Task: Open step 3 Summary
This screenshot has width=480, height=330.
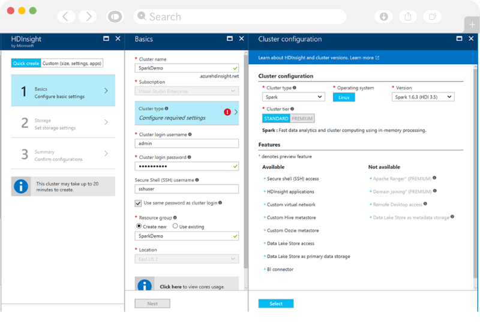Action: click(63, 154)
